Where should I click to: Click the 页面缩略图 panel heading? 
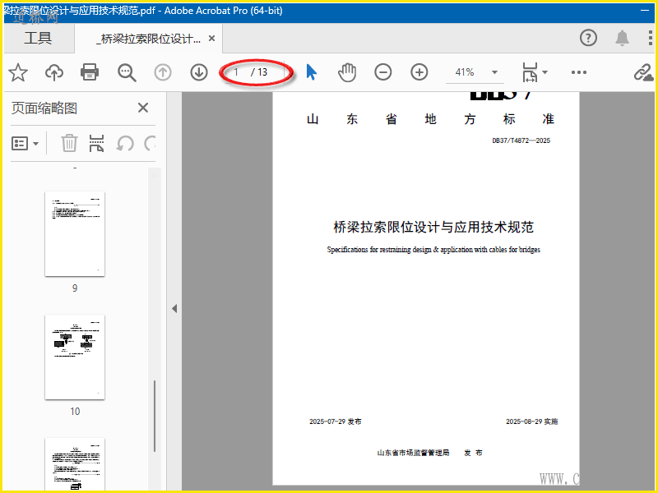coord(44,108)
